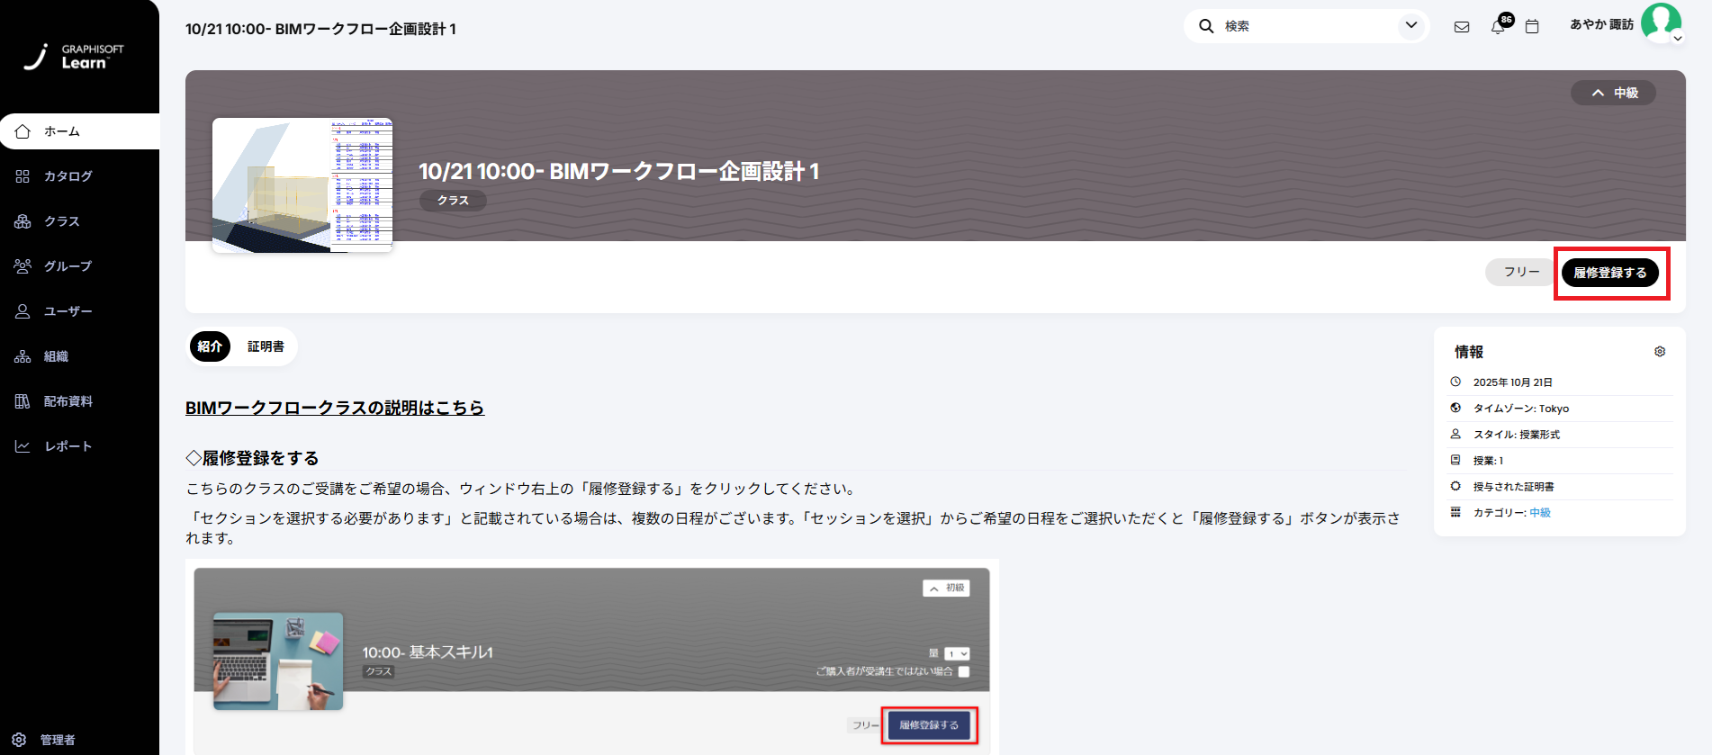Click the header title 10/21 10:00- BIMワークフロー企画設計 1

tap(320, 29)
